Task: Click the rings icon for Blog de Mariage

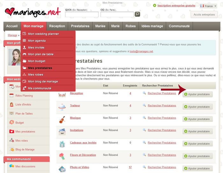Action: 12,149
